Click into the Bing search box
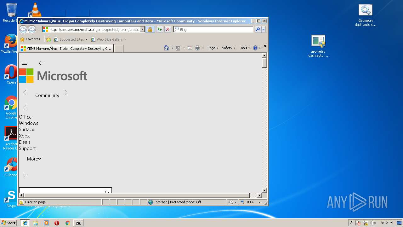Screen dimensions: 403x227 [213, 29]
